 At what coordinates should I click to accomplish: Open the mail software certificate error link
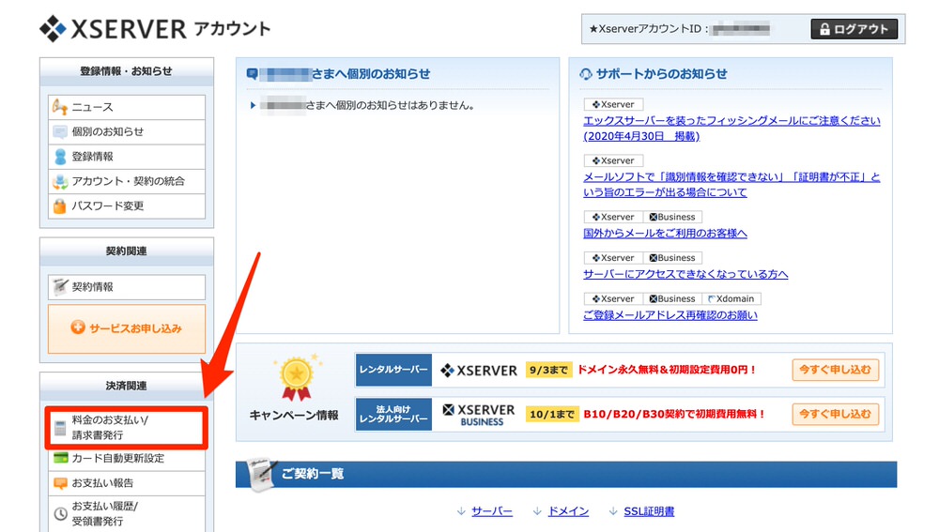731,184
